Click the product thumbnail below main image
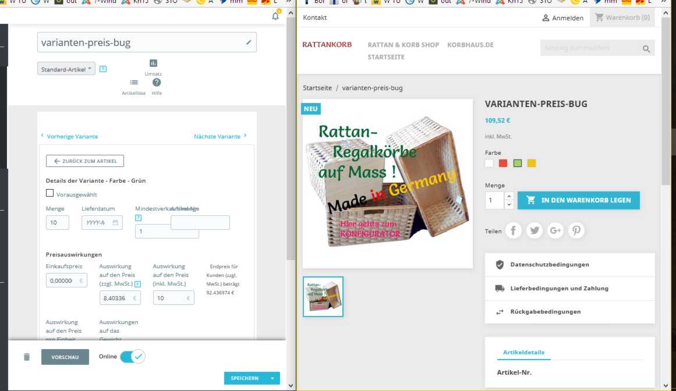This screenshot has height=391, width=676. [323, 297]
